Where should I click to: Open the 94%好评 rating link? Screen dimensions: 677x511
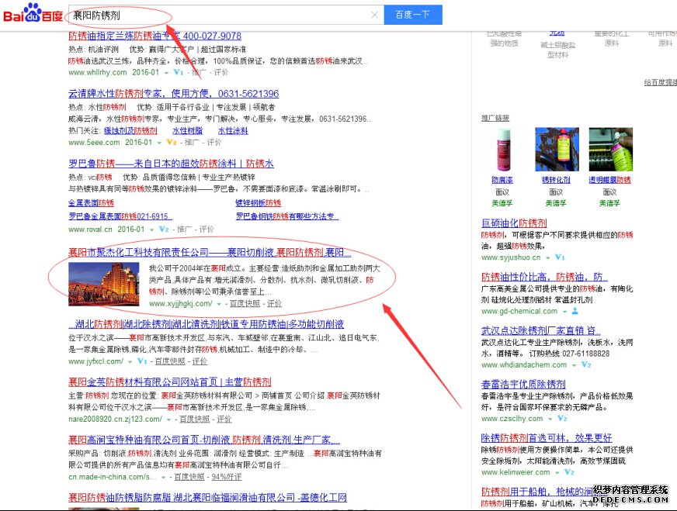click(227, 477)
